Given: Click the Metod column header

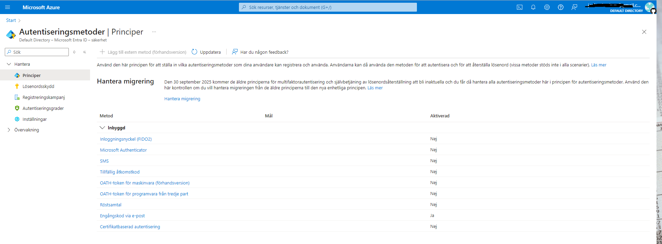Looking at the screenshot, I should 106,116.
